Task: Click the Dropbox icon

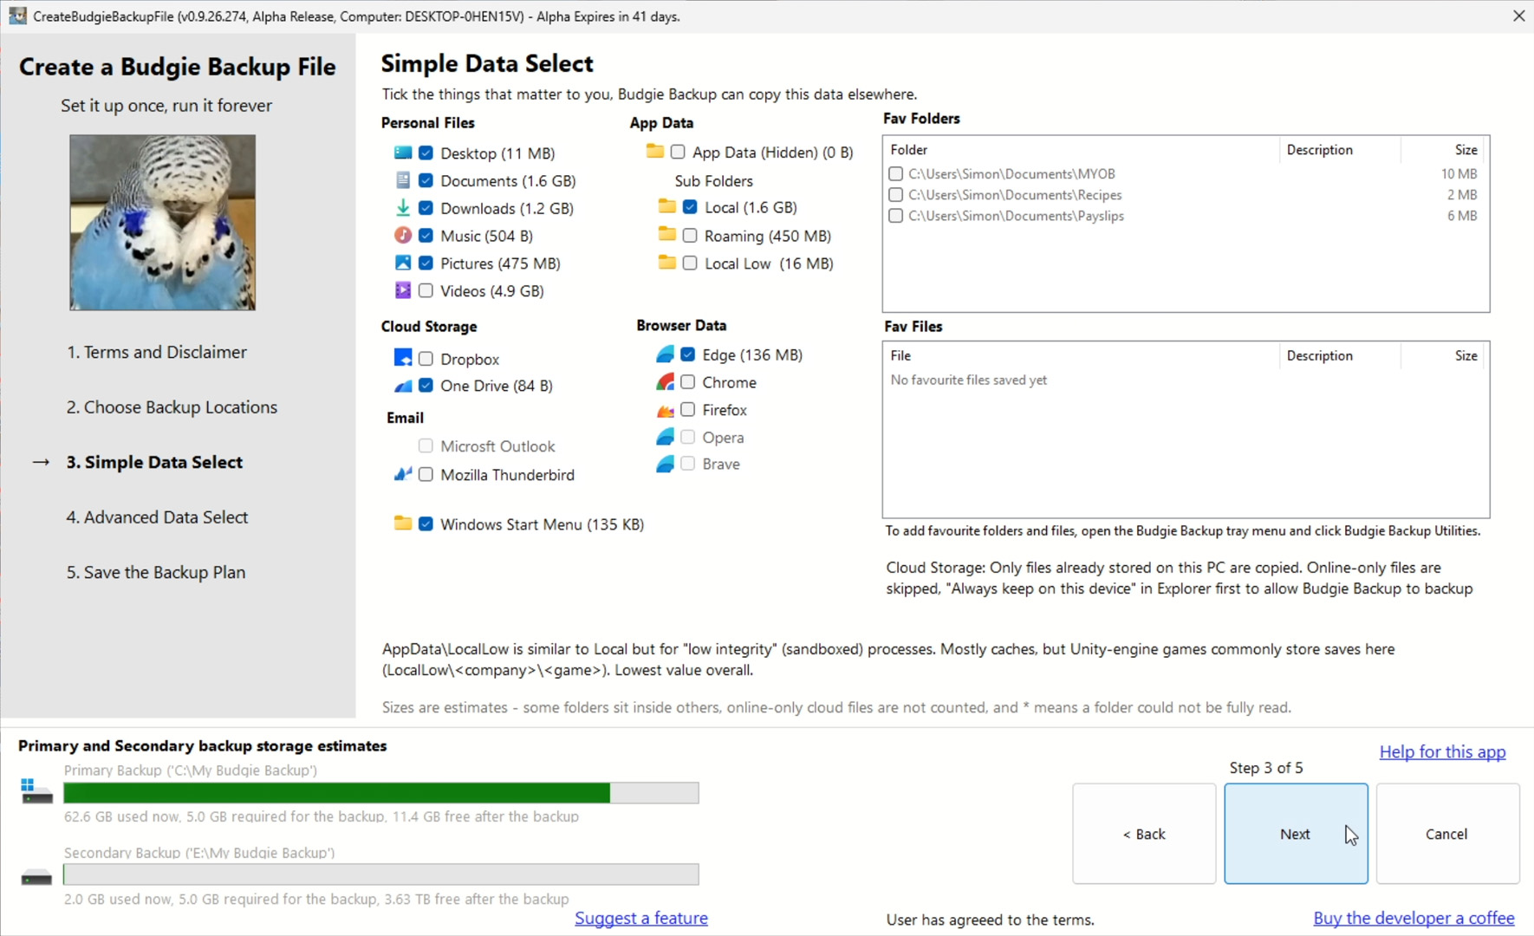Action: (x=403, y=358)
